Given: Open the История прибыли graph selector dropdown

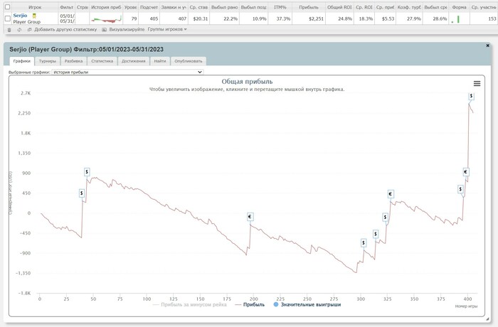Looking at the screenshot, I should 127,72.
